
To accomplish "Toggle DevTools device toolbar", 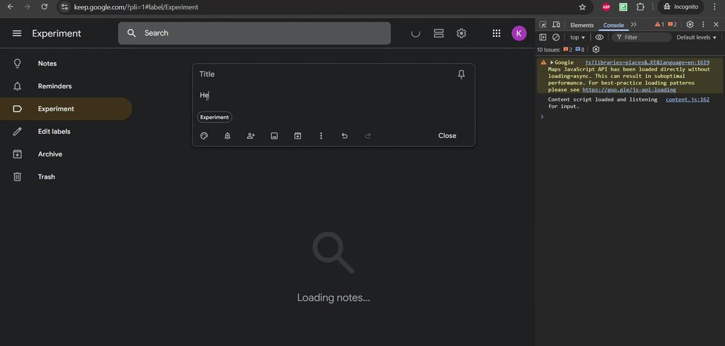I will tap(556, 25).
